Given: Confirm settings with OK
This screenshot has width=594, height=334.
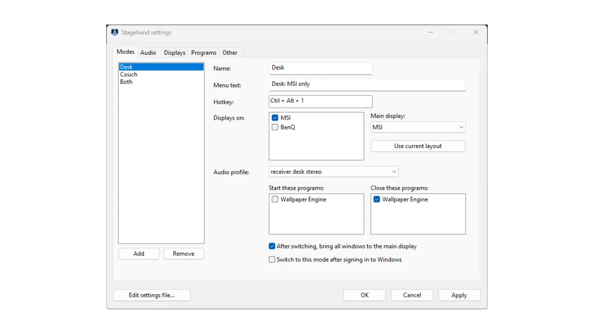Looking at the screenshot, I should [x=365, y=295].
